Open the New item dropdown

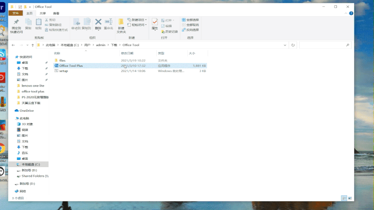(x=137, y=20)
